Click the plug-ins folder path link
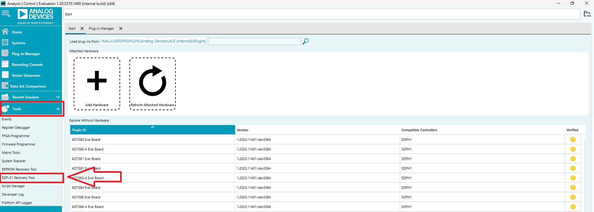Viewport: 594px width, 212px height. pyautogui.click(x=154, y=41)
